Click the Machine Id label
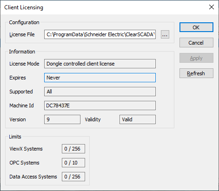Screen dimensions: 219x191 coord(21,105)
